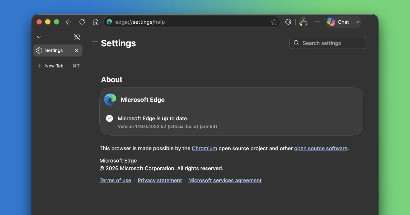Open the Chromium link
This screenshot has height=215, width=410.
(204, 148)
